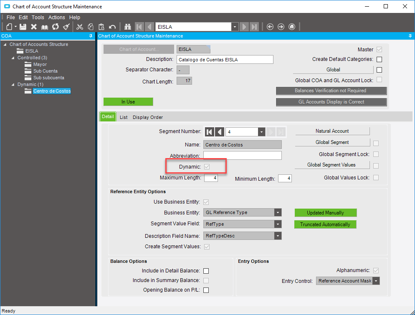Screen dimensions: 415x315
Task: Click the Home circle icon
Action: point(292,27)
